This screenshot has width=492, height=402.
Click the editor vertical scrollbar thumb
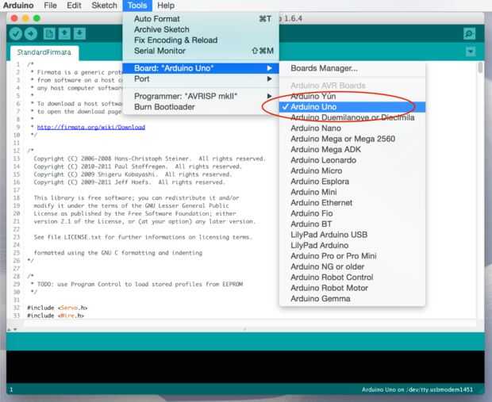[480, 67]
